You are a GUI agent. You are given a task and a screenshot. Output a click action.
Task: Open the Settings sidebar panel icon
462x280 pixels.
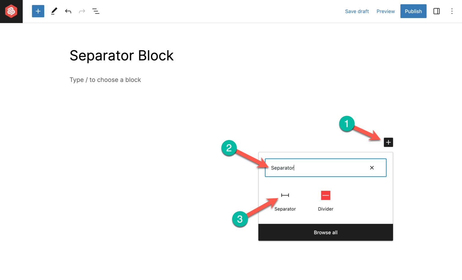(436, 11)
